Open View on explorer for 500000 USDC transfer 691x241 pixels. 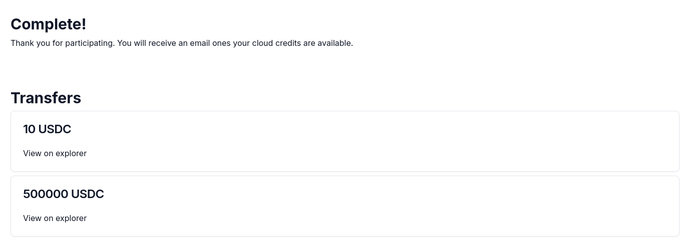pyautogui.click(x=55, y=218)
